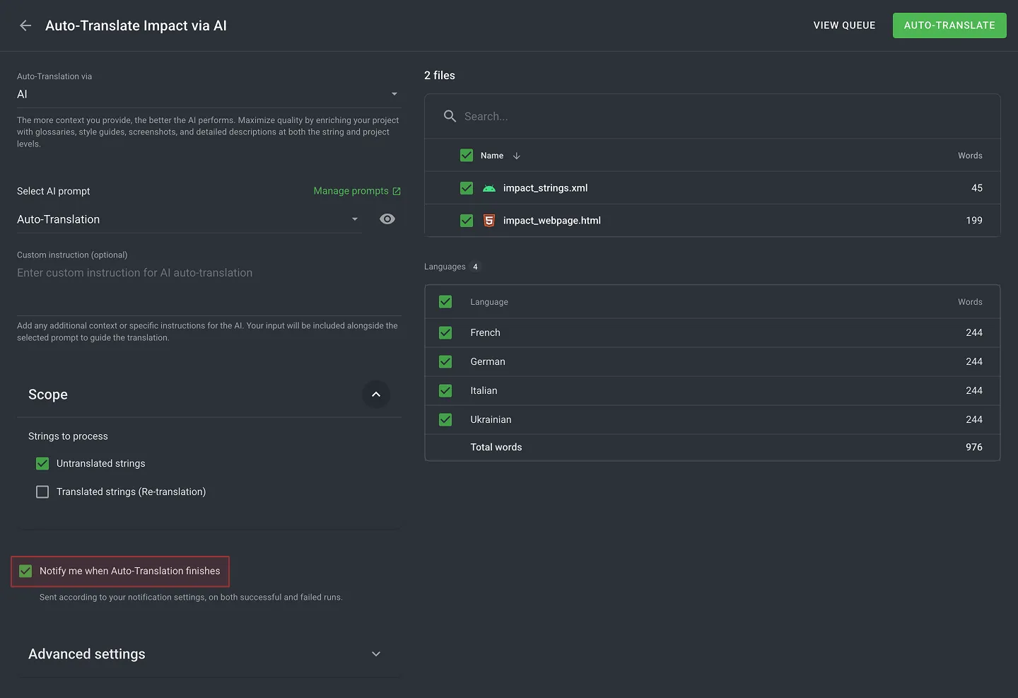Toggle Notify me when Auto-Translation finishes
Viewport: 1018px width, 698px height.
point(25,571)
